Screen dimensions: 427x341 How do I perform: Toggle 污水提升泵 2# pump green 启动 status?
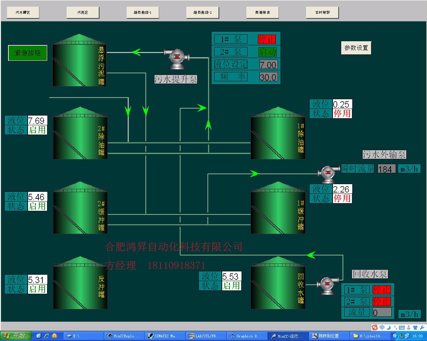pyautogui.click(x=267, y=52)
